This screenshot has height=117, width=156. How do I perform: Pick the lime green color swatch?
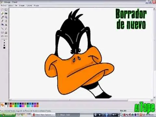(16, 106)
